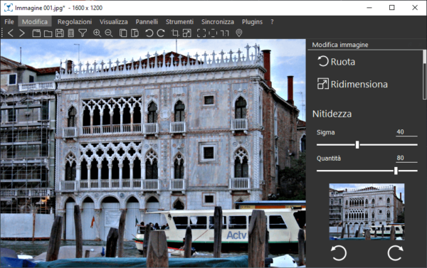Screen dimensions: 427x268
Task: Click the copy toolbar icon
Action: (x=123, y=33)
